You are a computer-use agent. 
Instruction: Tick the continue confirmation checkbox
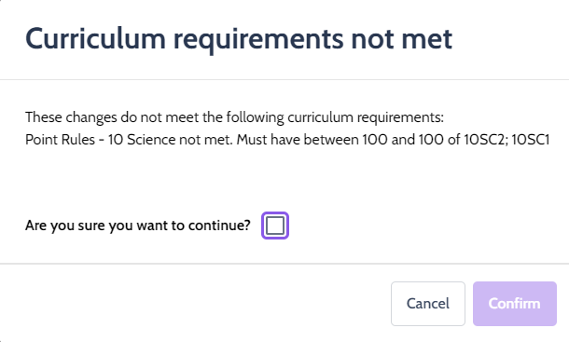click(x=275, y=226)
